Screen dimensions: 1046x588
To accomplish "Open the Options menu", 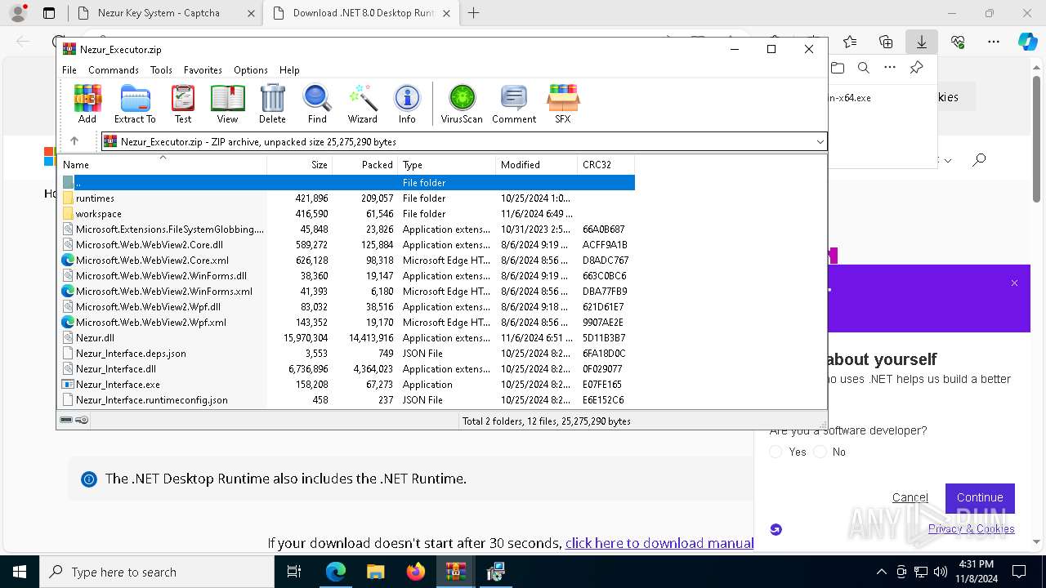I will pos(251,70).
